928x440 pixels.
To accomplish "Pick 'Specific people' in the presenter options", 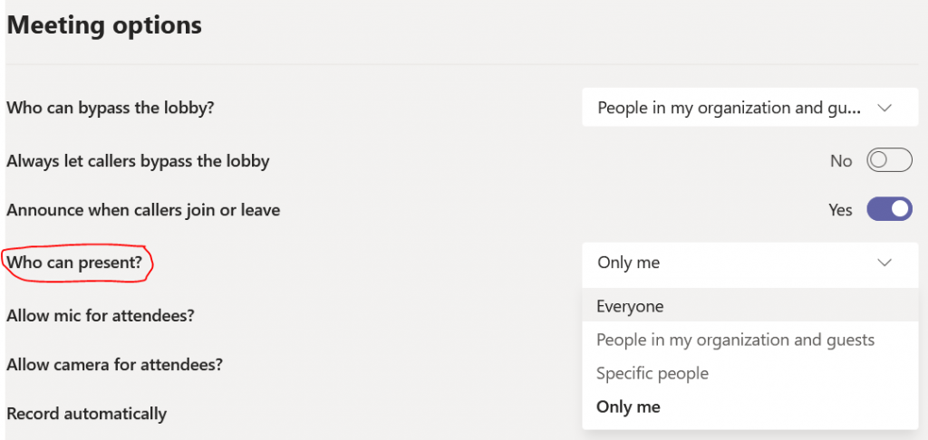I will tap(652, 374).
